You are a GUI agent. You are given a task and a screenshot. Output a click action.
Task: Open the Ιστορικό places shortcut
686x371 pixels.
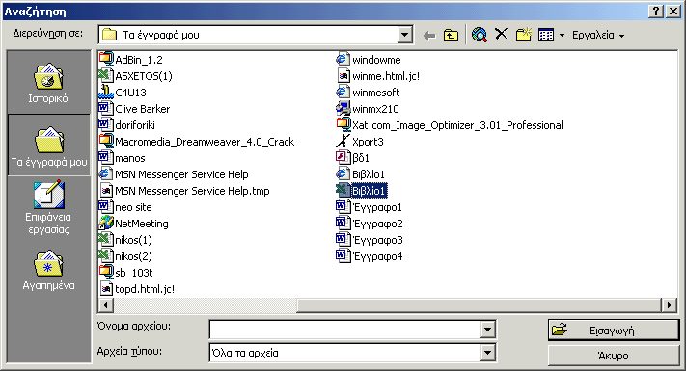point(48,83)
